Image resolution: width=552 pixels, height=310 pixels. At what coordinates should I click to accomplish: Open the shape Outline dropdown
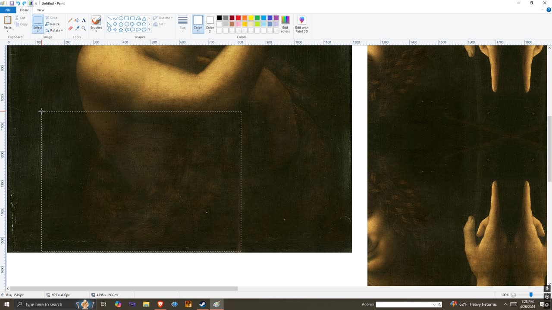click(163, 18)
